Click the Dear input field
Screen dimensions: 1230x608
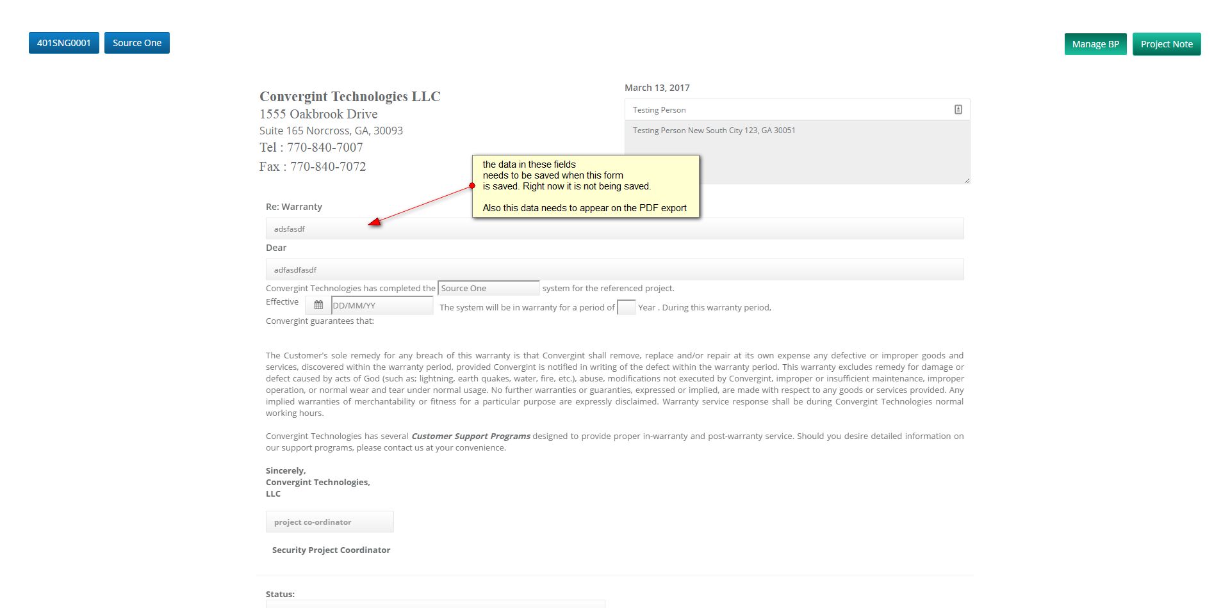tap(615, 269)
